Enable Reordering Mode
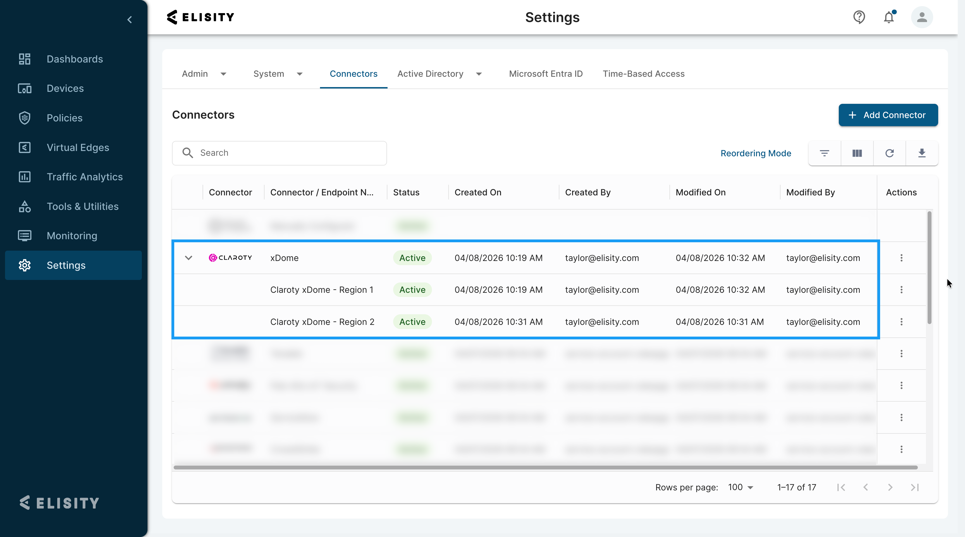Viewport: 965px width, 537px height. coord(756,153)
